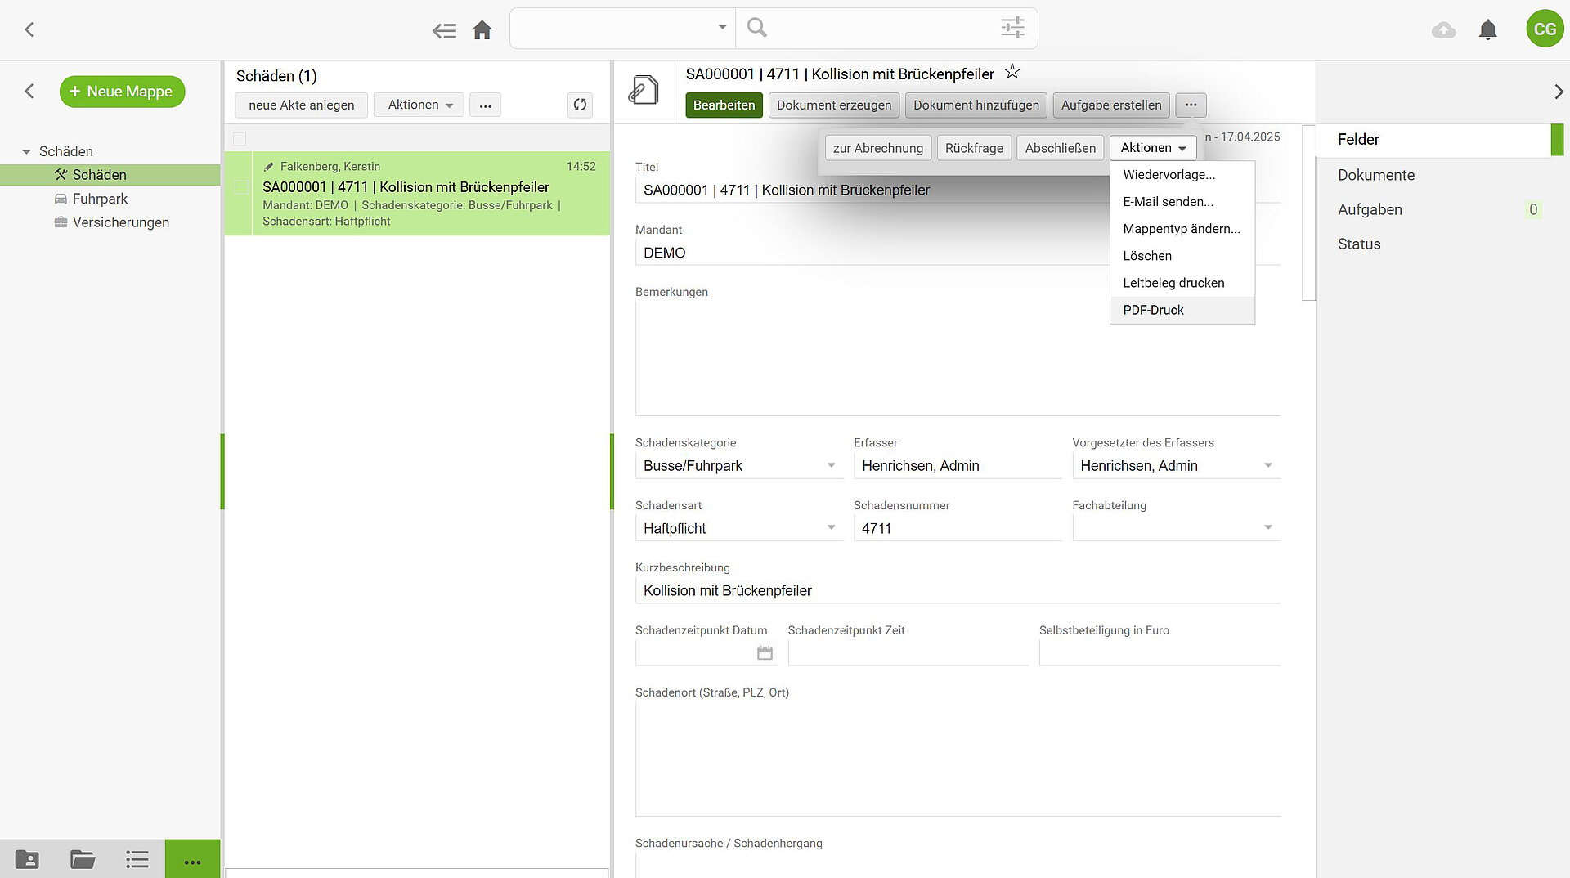Click Aufgabe erstellen button
This screenshot has height=878, width=1570.
coord(1111,105)
